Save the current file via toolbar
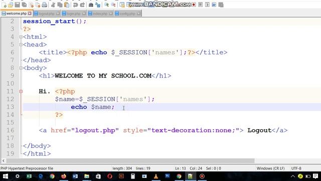321x181 pixels. pos(17,5)
